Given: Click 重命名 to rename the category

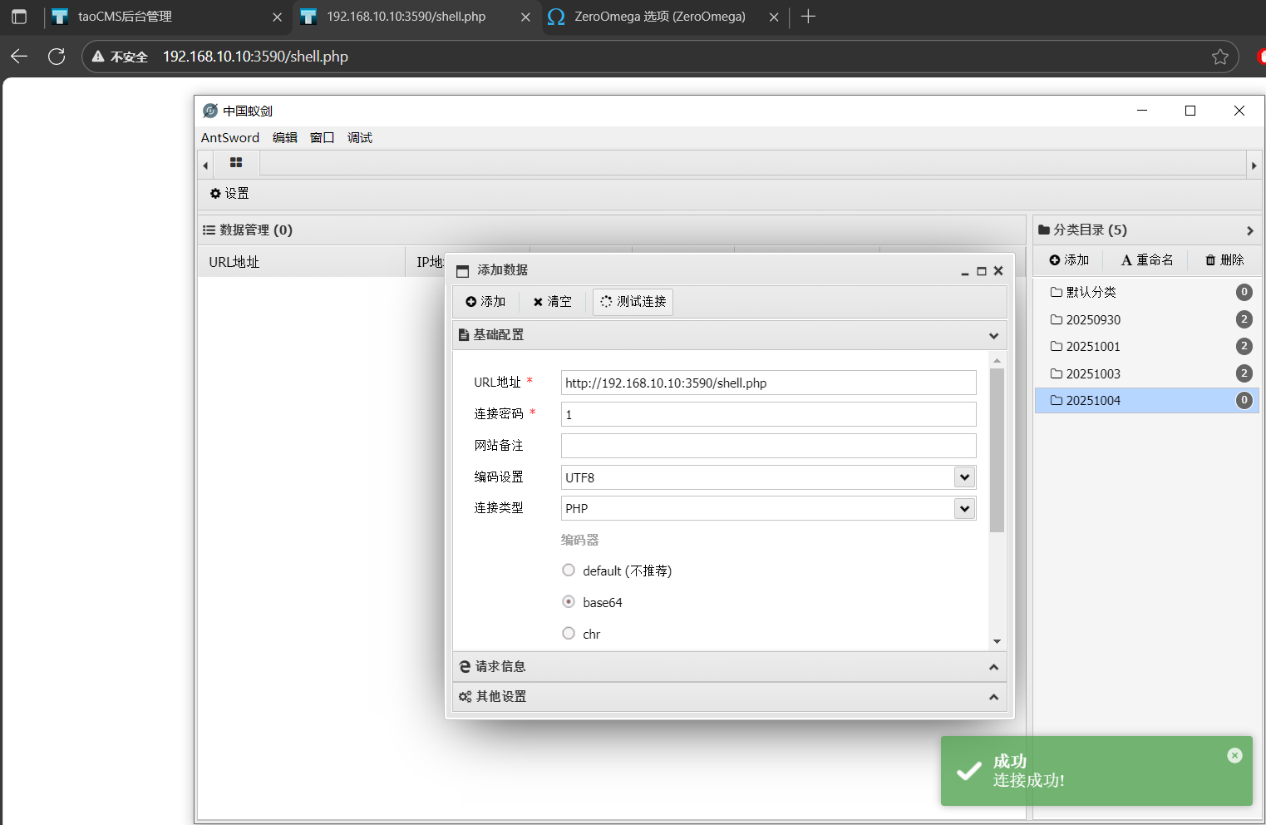Looking at the screenshot, I should (1146, 260).
